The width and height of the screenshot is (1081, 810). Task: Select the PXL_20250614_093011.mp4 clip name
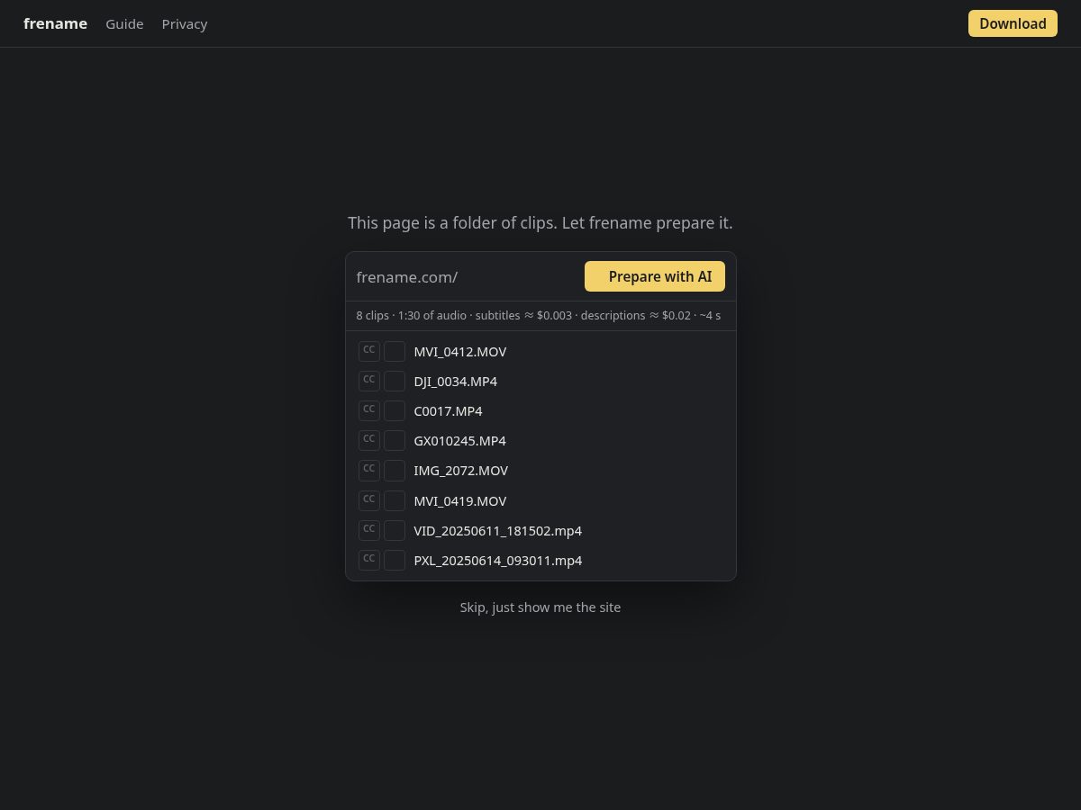click(x=498, y=561)
